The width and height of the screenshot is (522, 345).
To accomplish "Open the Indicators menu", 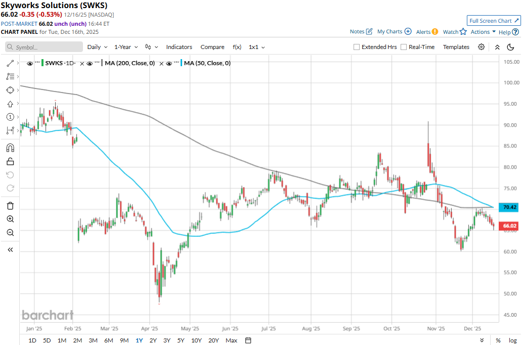I will [x=179, y=47].
